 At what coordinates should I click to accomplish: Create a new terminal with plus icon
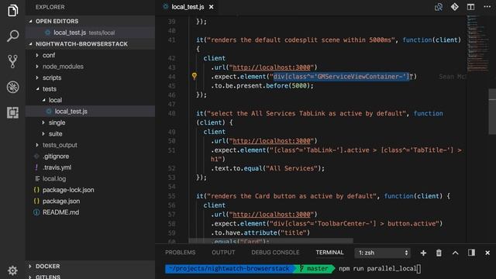pos(423,253)
